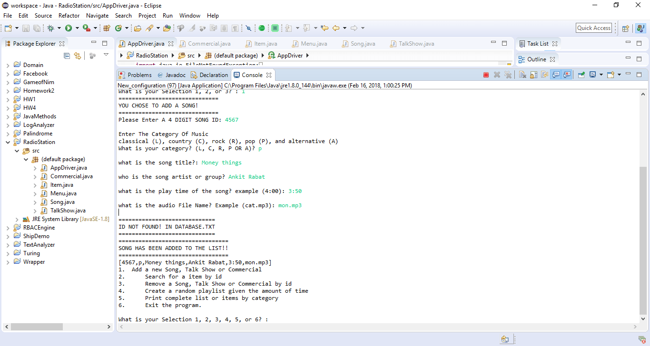Close the Console view tab
The height and width of the screenshot is (346, 650).
pyautogui.click(x=268, y=75)
